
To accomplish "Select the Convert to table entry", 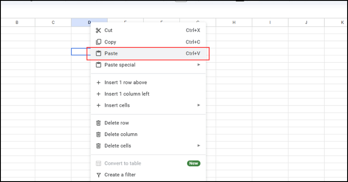I will 123,163.
